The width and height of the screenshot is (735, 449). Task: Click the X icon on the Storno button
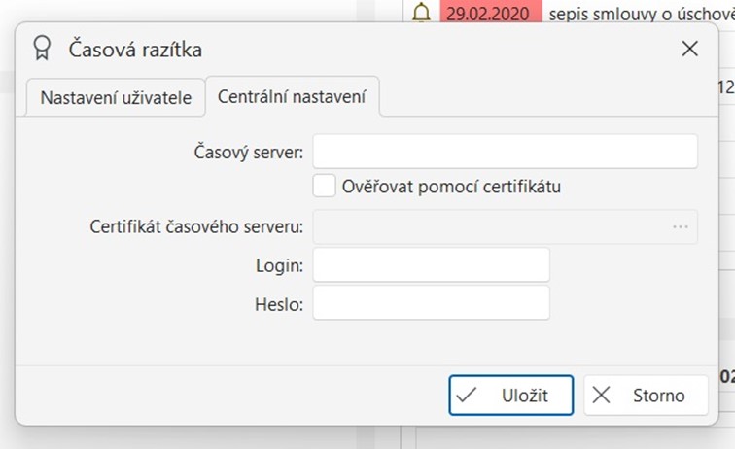pyautogui.click(x=602, y=396)
